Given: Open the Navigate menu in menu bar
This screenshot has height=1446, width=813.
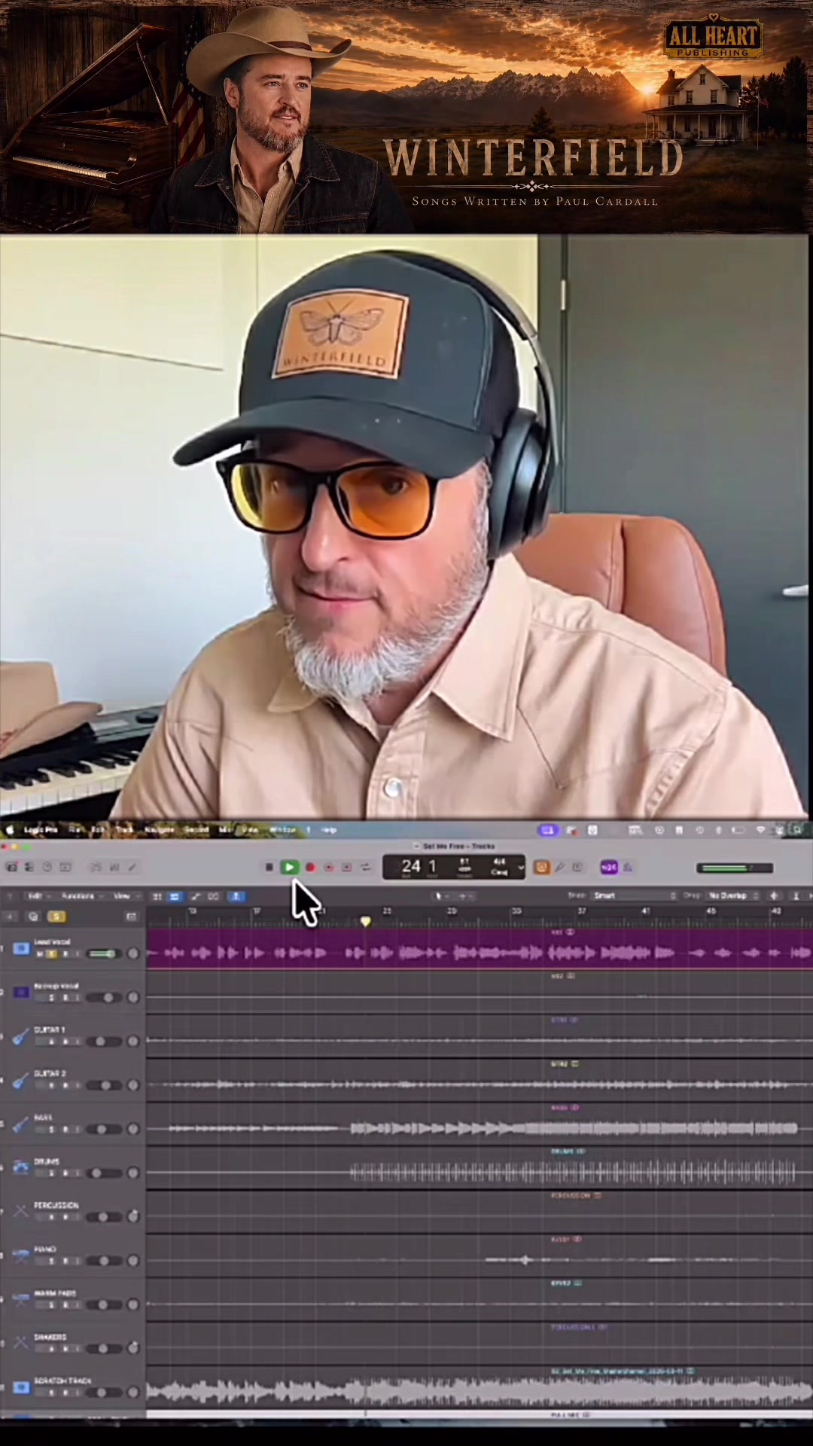Looking at the screenshot, I should pyautogui.click(x=159, y=830).
